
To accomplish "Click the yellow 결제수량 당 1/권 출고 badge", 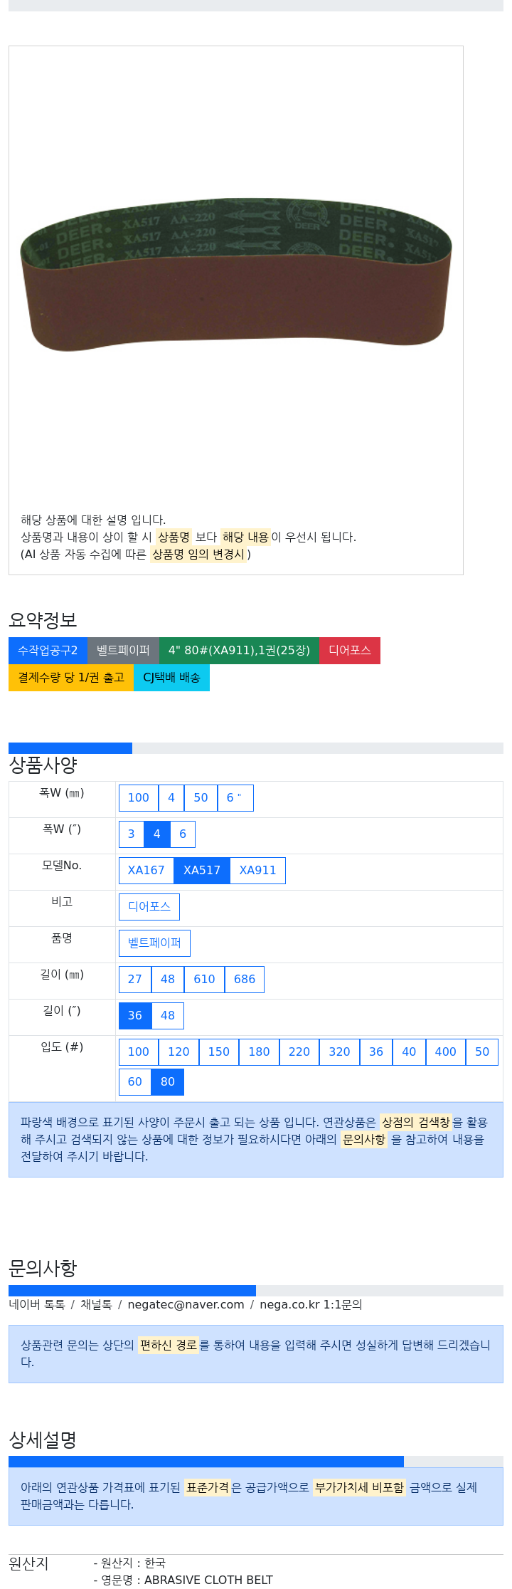I will 71,678.
